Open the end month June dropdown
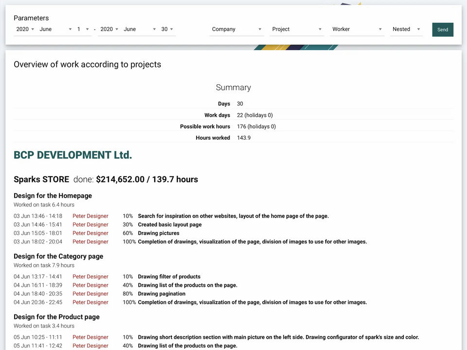Screen dimensions: 467x350 pos(140,29)
